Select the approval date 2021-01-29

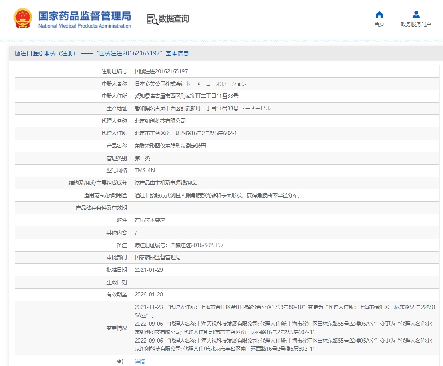click(x=149, y=270)
